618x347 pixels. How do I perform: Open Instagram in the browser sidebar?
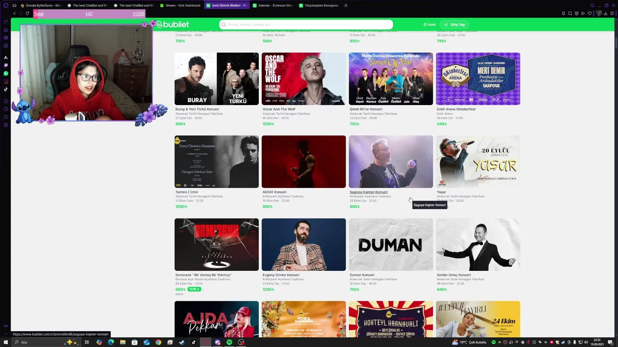[6, 81]
